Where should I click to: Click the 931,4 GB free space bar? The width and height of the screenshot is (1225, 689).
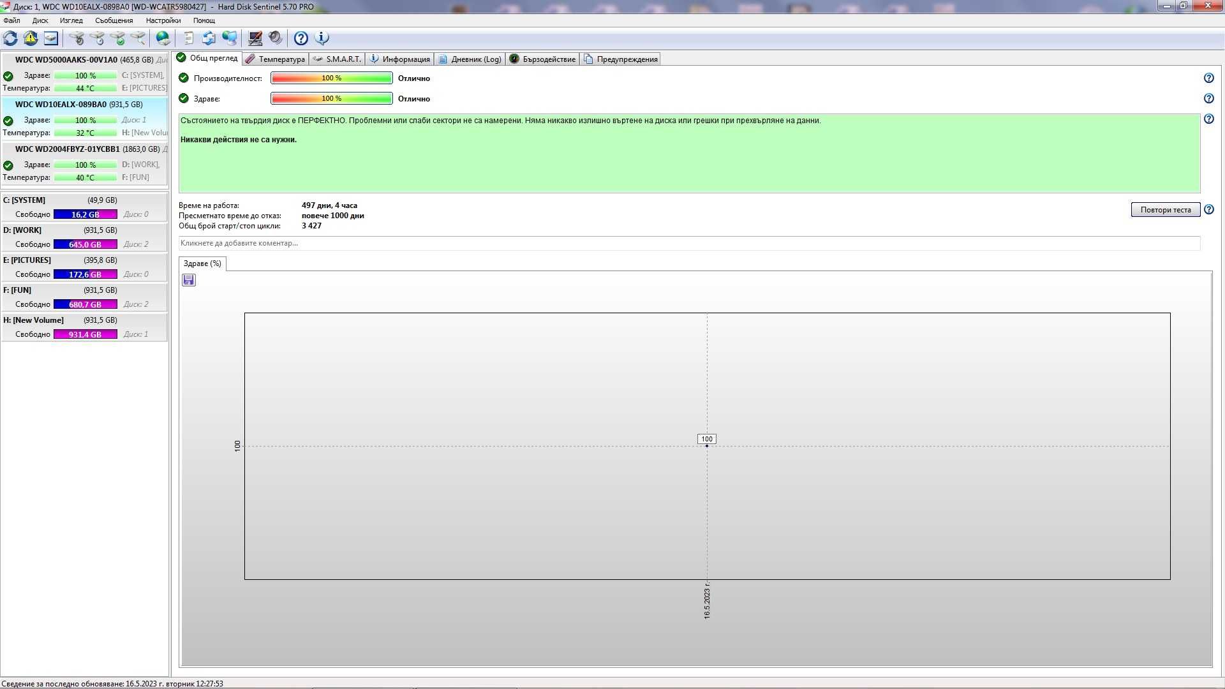tap(85, 334)
